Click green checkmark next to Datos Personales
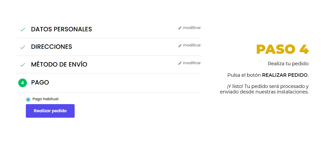321x149 pixels. 23,29
